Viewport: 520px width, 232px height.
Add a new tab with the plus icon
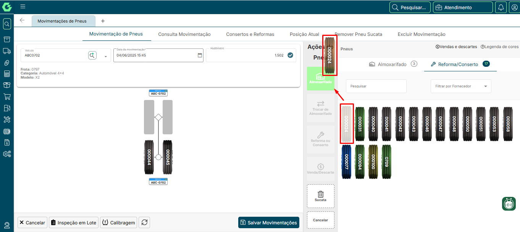pos(103,21)
